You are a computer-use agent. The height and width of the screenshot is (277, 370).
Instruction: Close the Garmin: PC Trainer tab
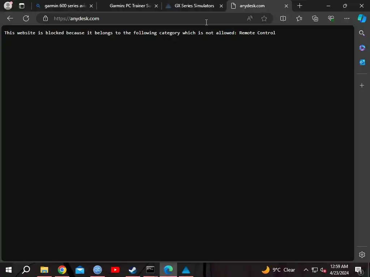156,6
